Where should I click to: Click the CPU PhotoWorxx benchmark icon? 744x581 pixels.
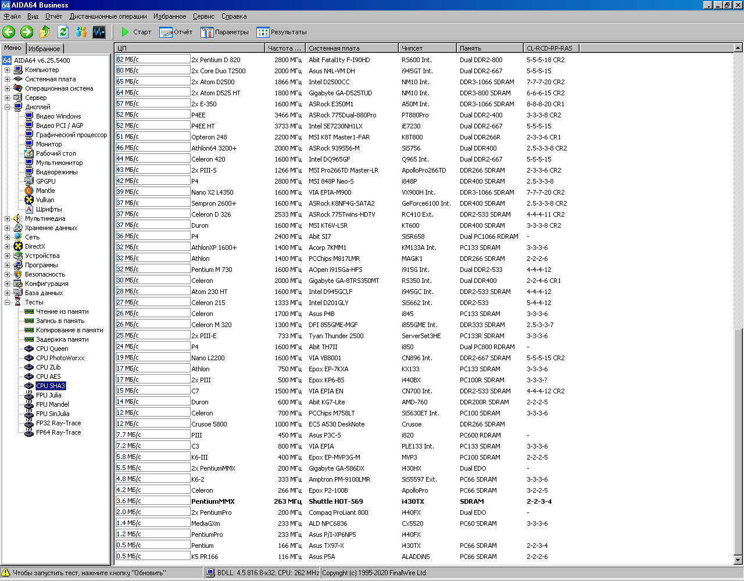coord(29,358)
